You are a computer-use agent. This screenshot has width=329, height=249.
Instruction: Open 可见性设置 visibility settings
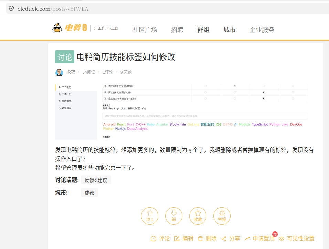(x=297, y=239)
